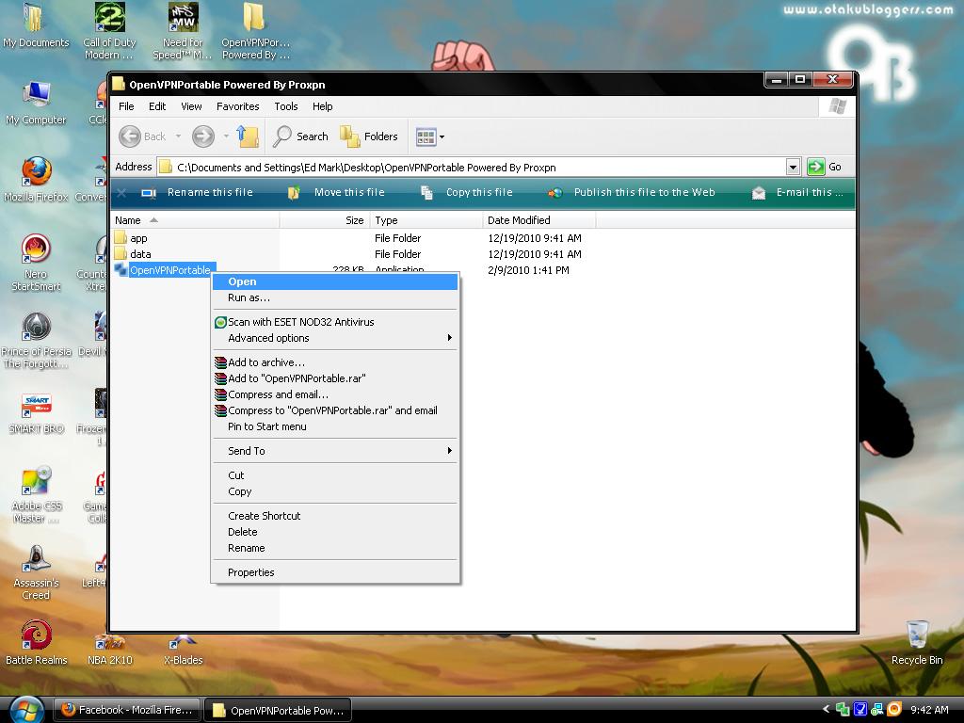Choose Pin to Start menu

point(335,426)
